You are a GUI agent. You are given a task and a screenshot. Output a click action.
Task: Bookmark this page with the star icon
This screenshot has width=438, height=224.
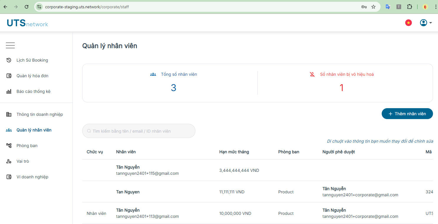click(x=373, y=7)
